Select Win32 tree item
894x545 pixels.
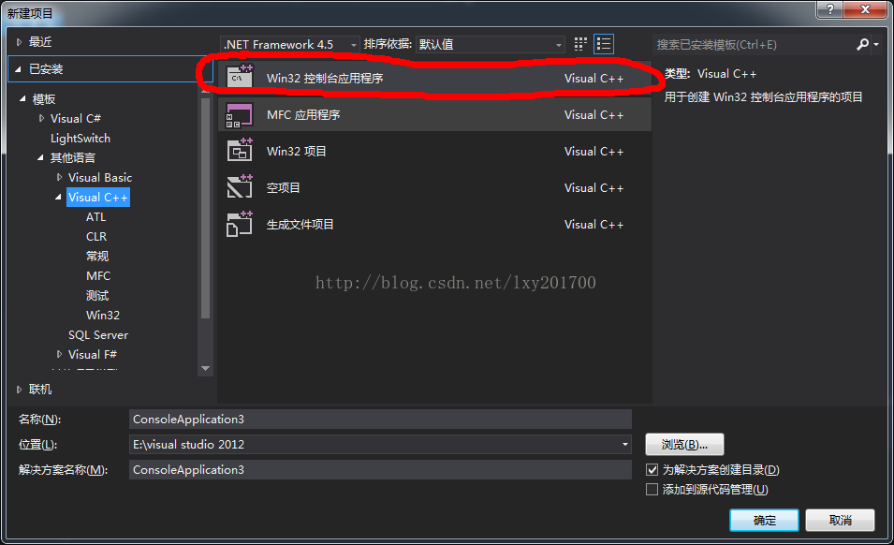click(x=103, y=315)
